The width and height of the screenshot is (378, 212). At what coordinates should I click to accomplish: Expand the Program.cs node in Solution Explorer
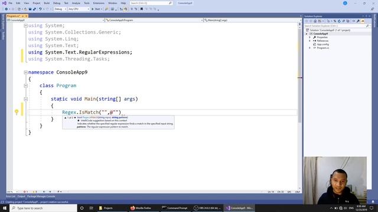coord(309,48)
